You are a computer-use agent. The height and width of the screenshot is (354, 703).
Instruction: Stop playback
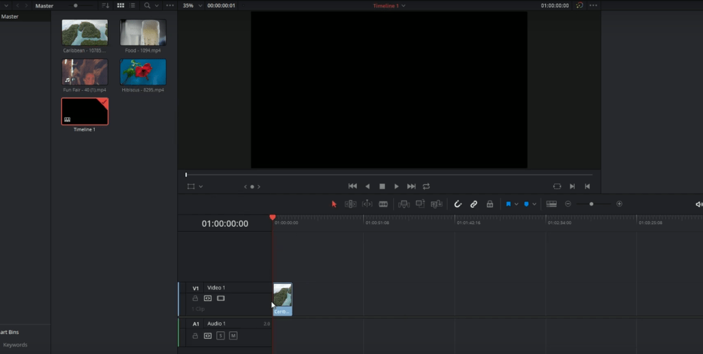382,186
